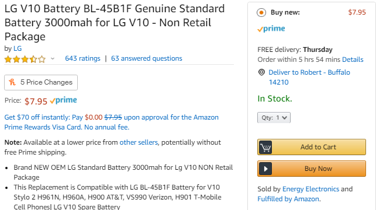Change address via Deliver to Robert - Buffalo

coord(309,77)
